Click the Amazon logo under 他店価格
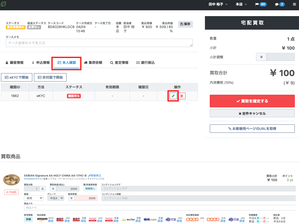 42,219
